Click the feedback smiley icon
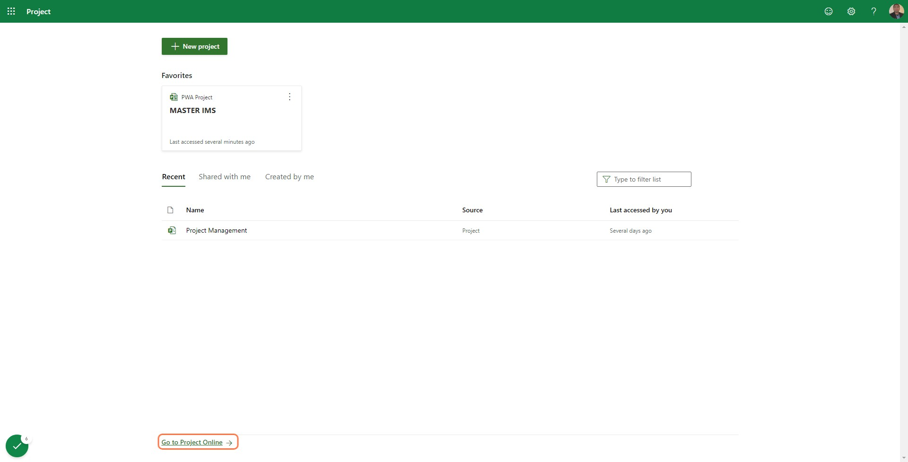Viewport: 908px width, 462px height. [829, 11]
